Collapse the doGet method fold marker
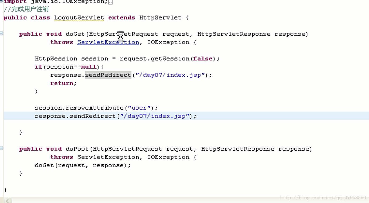This screenshot has height=203, width=369. coord(1,33)
